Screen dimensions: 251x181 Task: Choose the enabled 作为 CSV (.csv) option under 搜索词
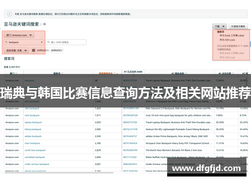click(227, 40)
